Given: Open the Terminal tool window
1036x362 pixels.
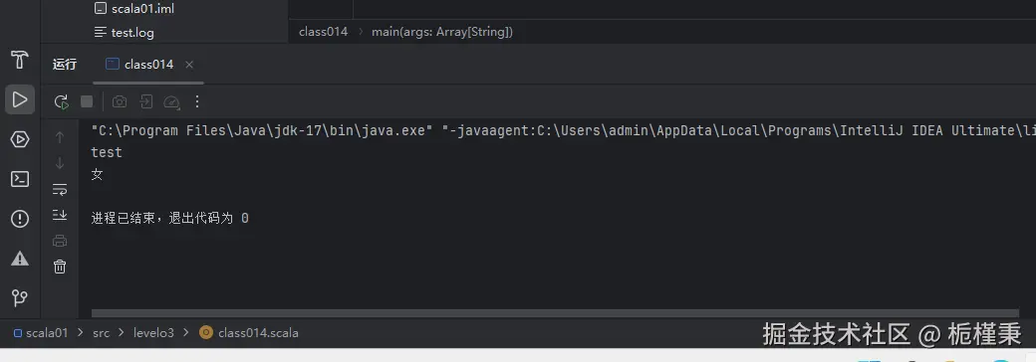Looking at the screenshot, I should pos(20,179).
